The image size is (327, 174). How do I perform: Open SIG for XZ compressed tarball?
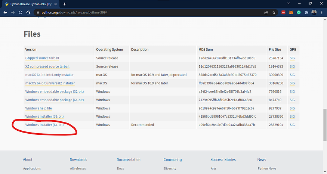point(292,66)
